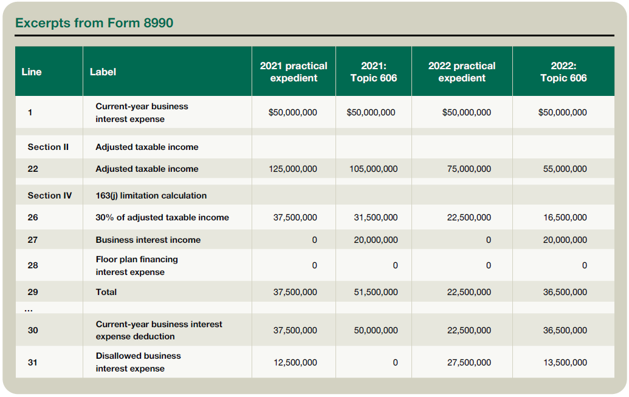Screen dimensions: 629x397
Task: Select the 27,500,000 disallowed interest value
Action: pyautogui.click(x=469, y=362)
